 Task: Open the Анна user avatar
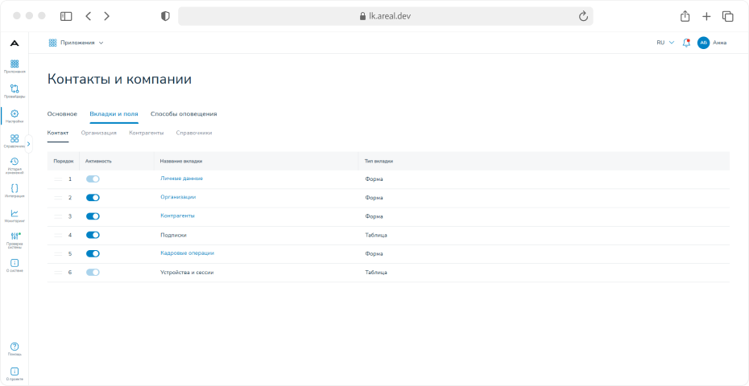tap(703, 43)
